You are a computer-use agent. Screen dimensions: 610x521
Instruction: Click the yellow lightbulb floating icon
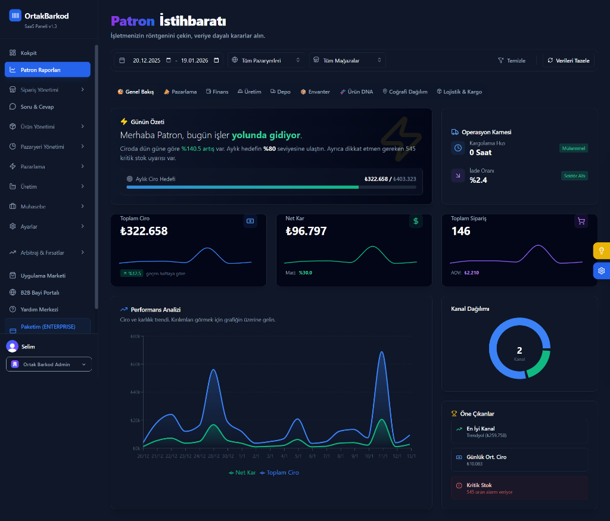pos(601,251)
